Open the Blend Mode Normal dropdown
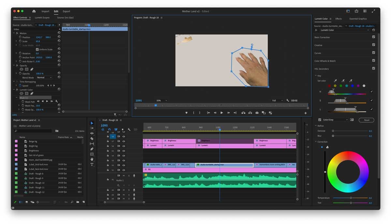 point(44,78)
